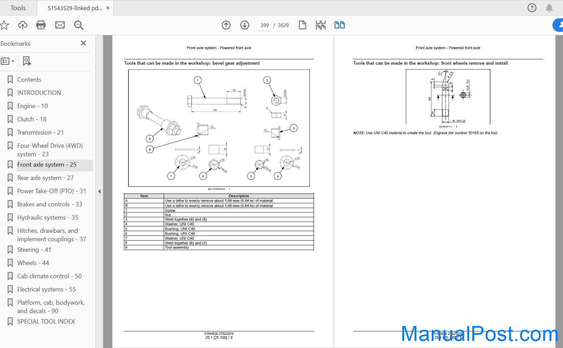Click 'Tool assembly' table cell
The image size is (563, 348).
click(x=239, y=248)
